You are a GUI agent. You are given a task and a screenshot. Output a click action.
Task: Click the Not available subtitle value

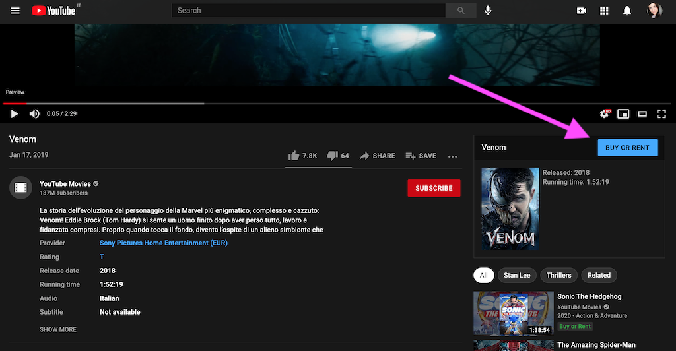(x=120, y=312)
